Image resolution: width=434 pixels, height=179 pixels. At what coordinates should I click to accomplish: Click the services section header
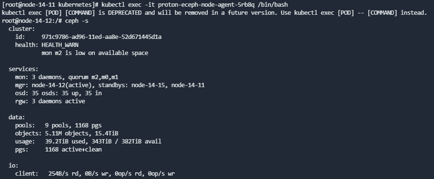click(x=23, y=69)
